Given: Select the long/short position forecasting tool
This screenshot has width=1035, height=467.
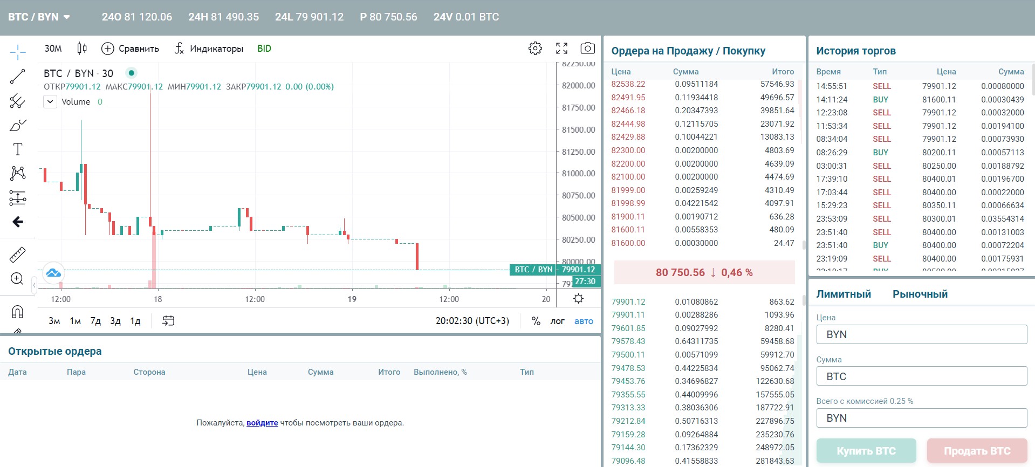Looking at the screenshot, I should [18, 198].
